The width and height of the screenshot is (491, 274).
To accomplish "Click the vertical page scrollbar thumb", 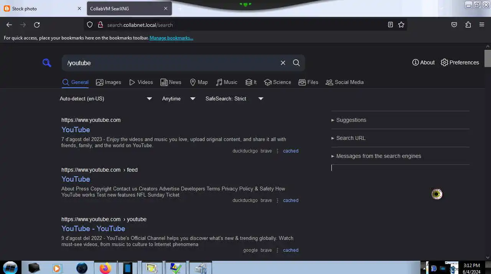I will (488, 58).
